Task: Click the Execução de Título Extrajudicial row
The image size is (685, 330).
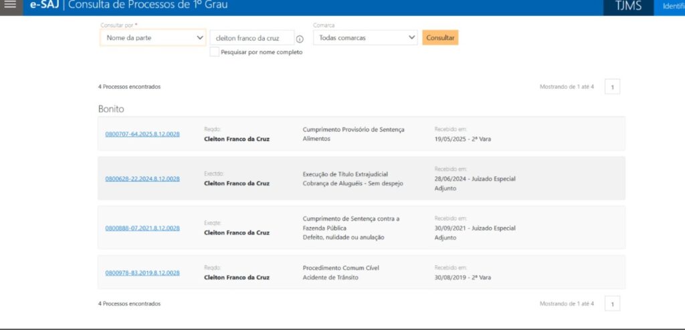Action: (x=345, y=174)
